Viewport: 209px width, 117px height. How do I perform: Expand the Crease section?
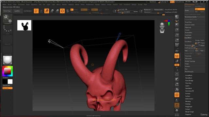coord(187,30)
